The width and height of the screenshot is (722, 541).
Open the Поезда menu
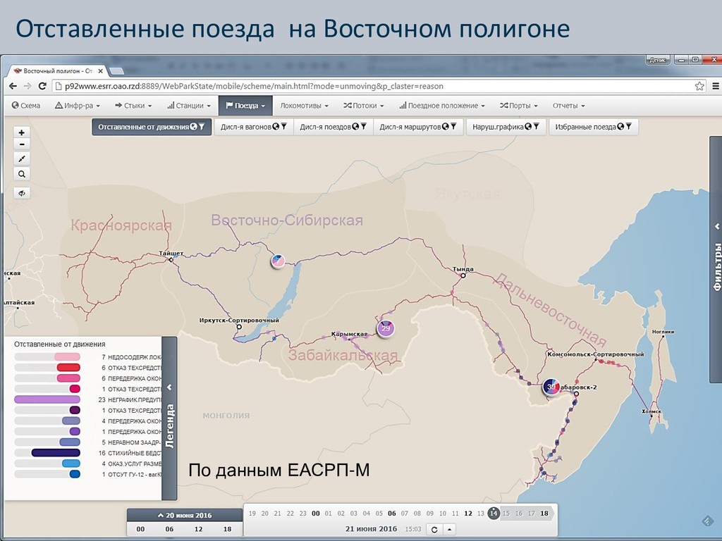pyautogui.click(x=245, y=106)
